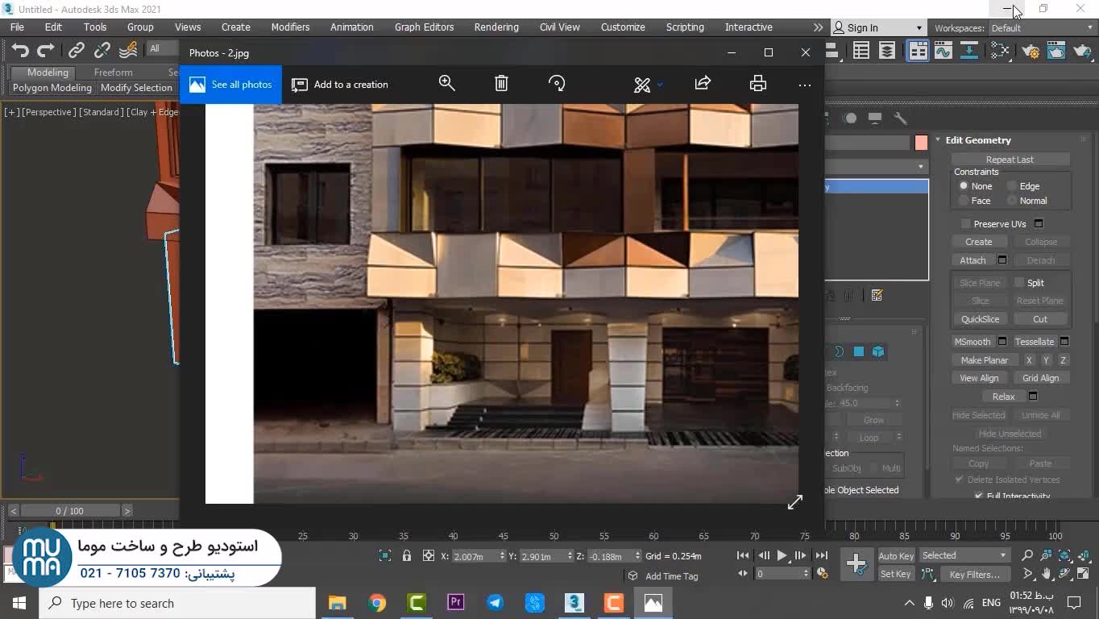Rotate the photo with rotate icon
Screen dimensions: 1099x619
click(557, 84)
